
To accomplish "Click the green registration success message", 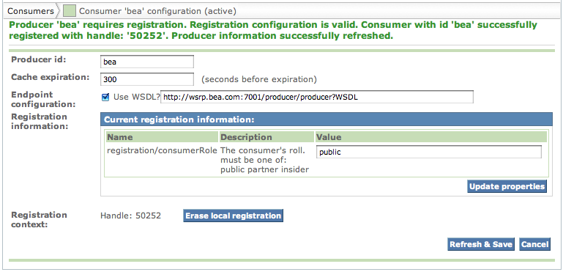I will click(x=273, y=30).
